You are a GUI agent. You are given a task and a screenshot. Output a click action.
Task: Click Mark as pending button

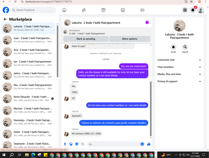pyautogui.click(x=86, y=39)
